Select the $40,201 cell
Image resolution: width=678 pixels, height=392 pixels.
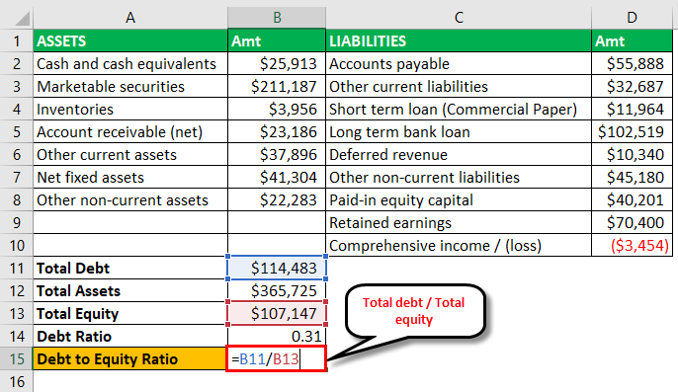click(x=632, y=200)
